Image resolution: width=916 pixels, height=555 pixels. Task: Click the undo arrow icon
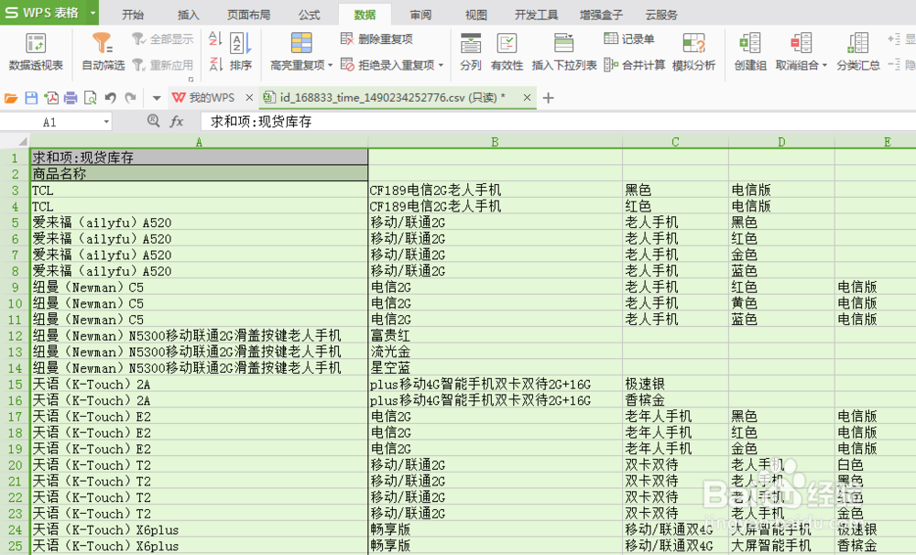tap(111, 98)
